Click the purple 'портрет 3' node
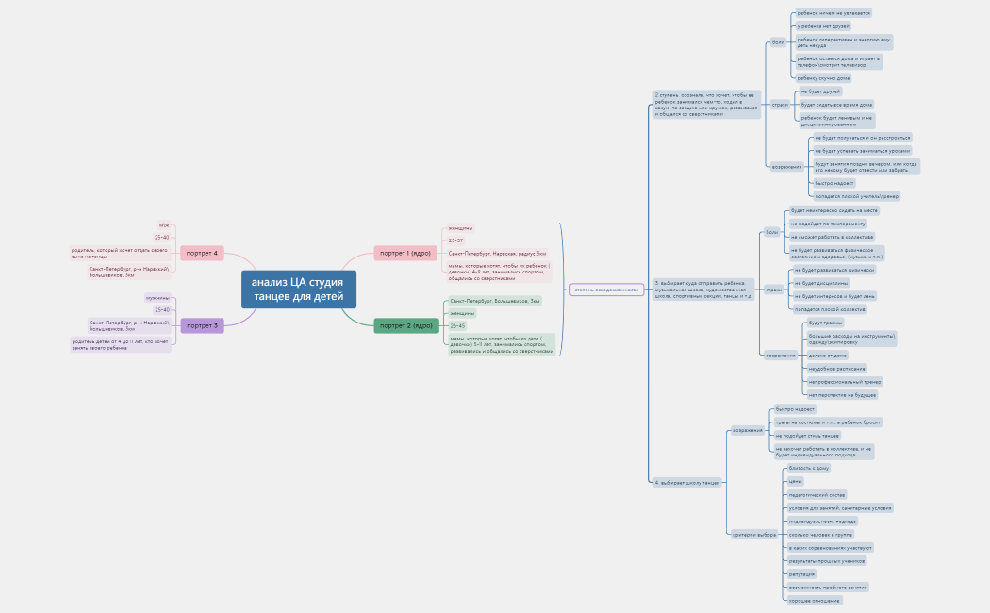 [202, 325]
